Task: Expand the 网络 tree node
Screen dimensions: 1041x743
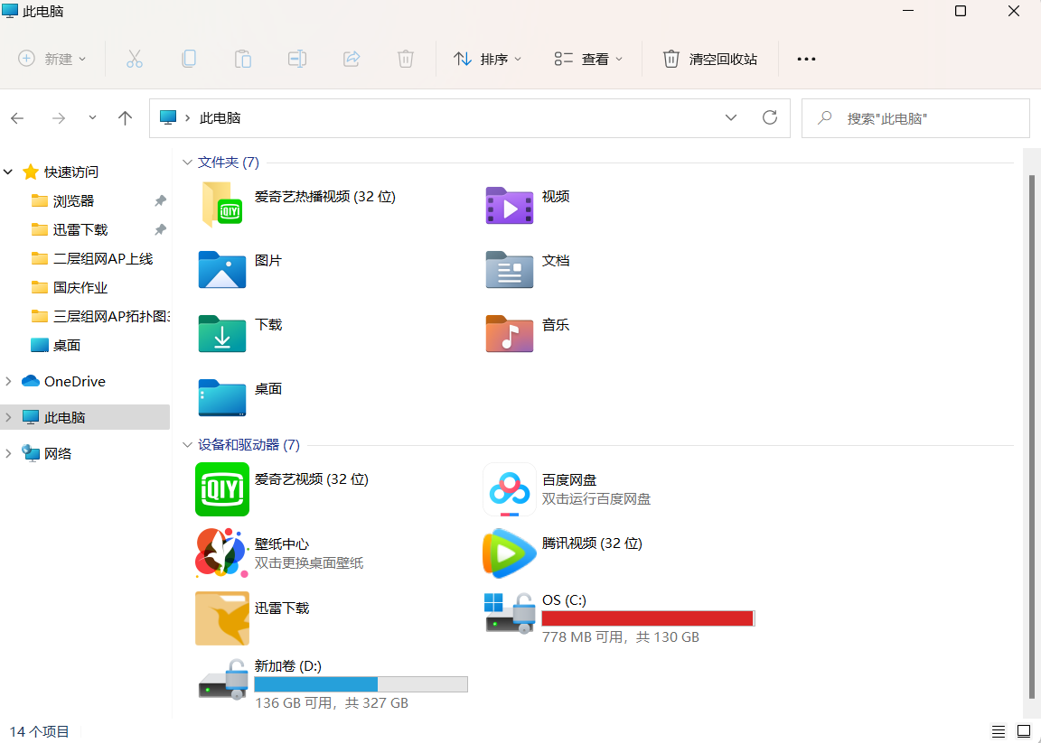Action: [9, 453]
